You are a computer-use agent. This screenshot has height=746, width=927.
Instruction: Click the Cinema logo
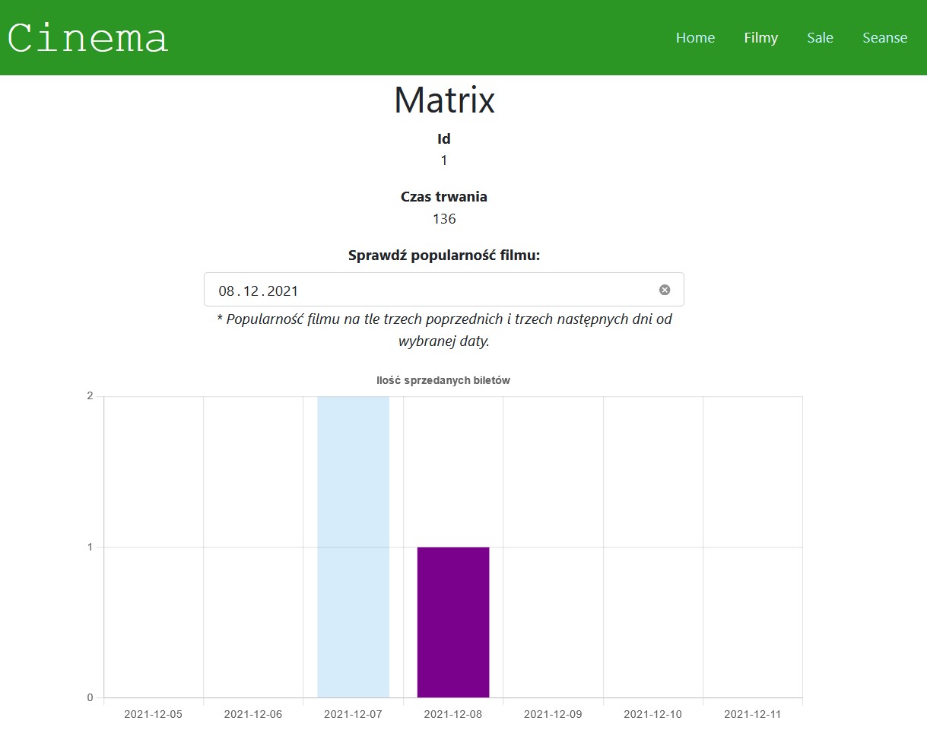[x=86, y=37]
